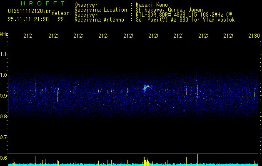
Task: Select the filename UT2511112120.pn text
Action: (30, 11)
